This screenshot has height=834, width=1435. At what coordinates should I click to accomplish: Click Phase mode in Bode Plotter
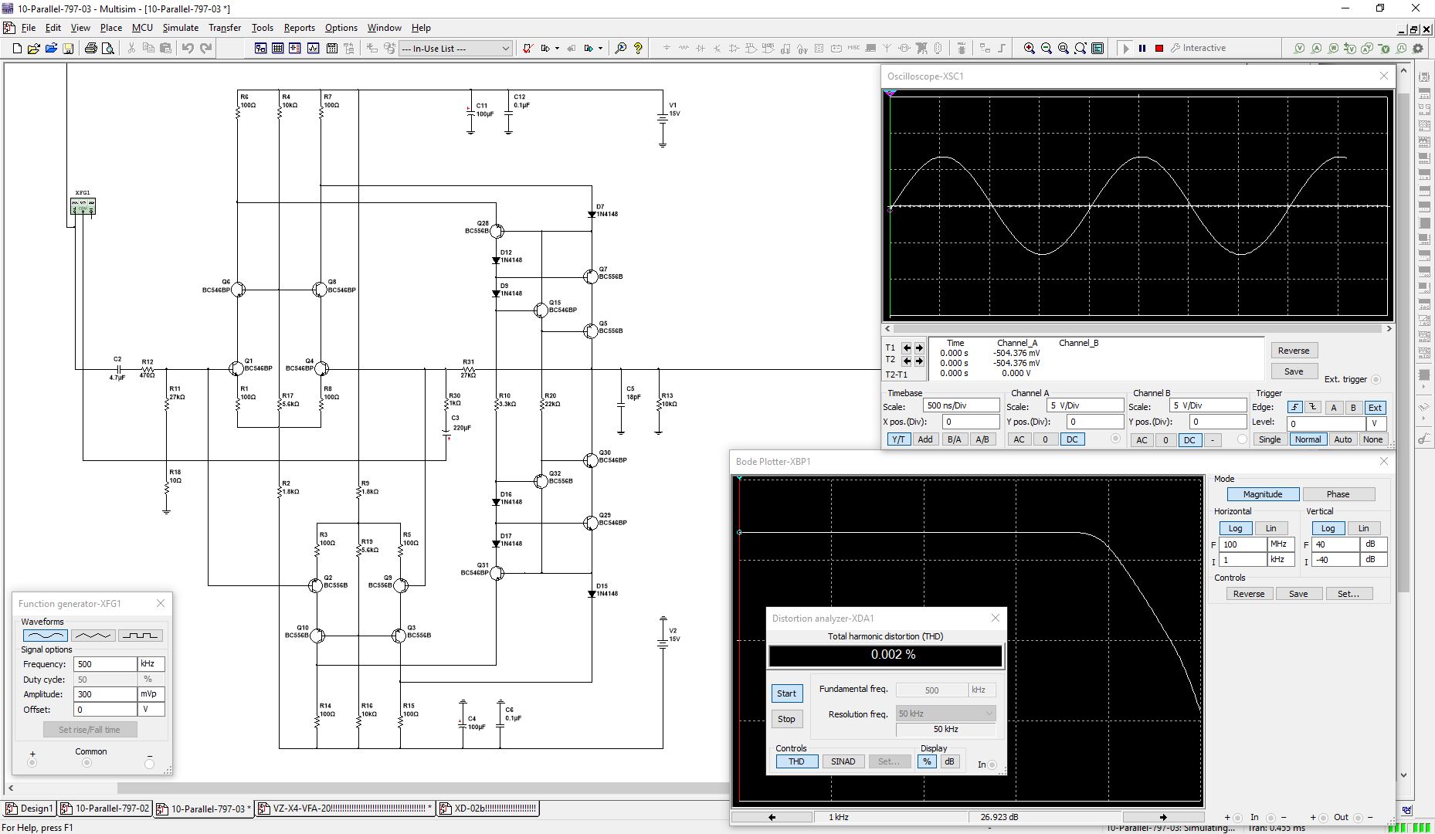tap(1338, 494)
